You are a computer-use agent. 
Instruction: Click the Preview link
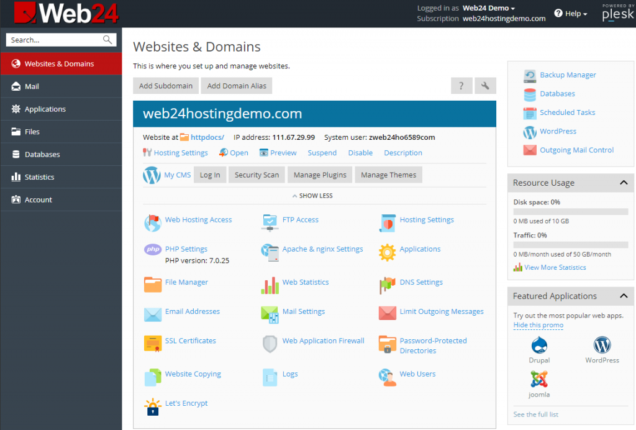pyautogui.click(x=283, y=152)
